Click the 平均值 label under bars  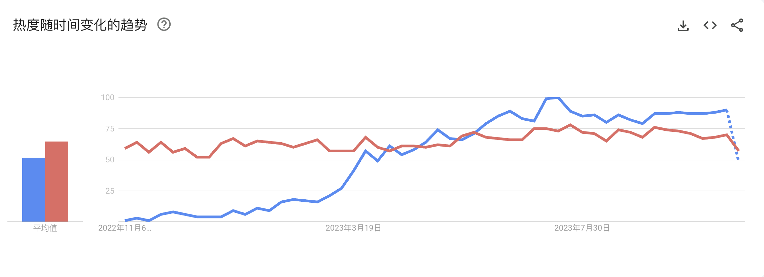point(45,228)
